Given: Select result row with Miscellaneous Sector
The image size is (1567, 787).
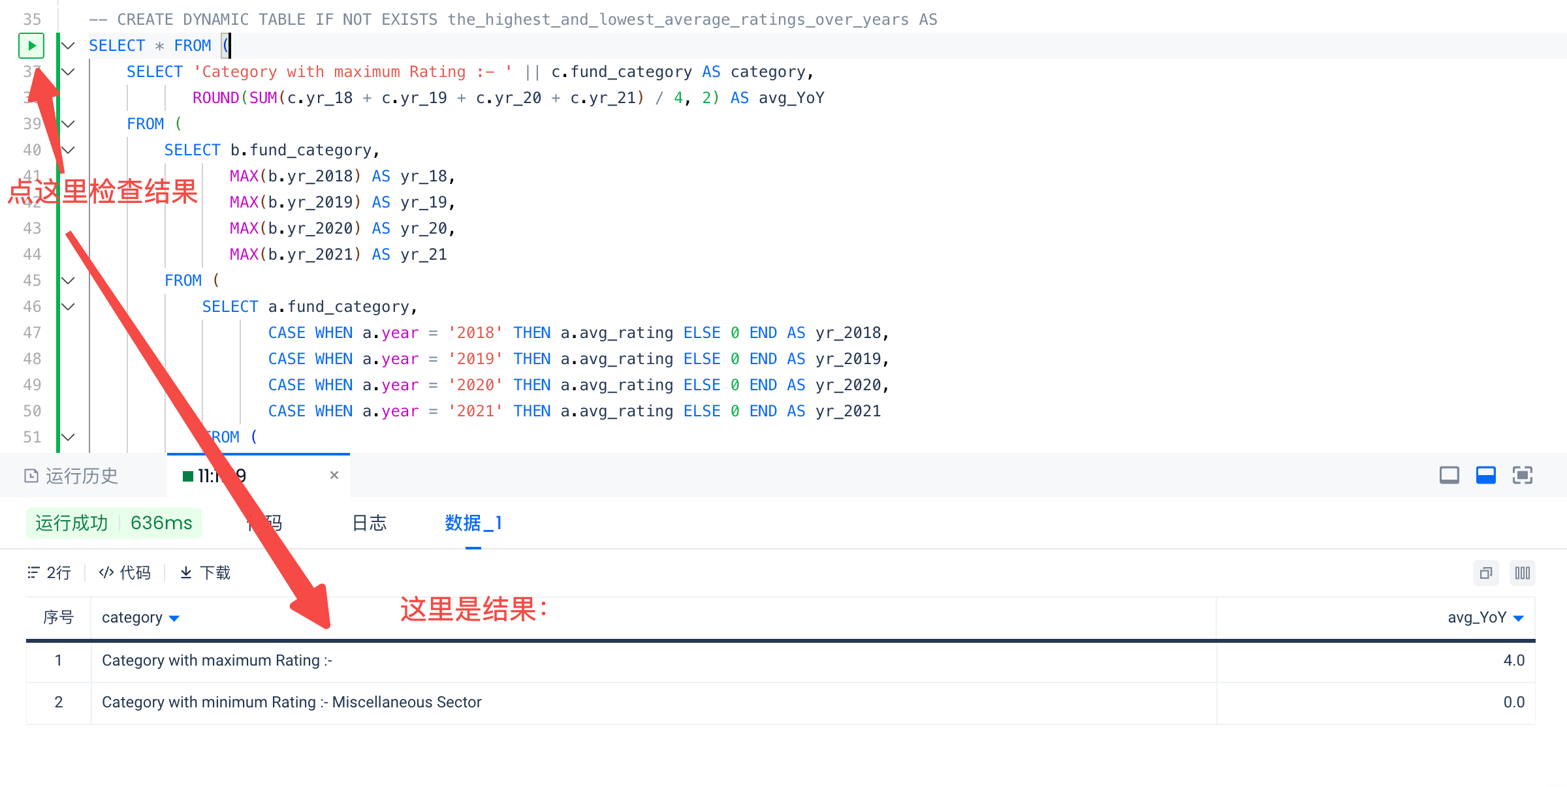Looking at the screenshot, I should coord(291,702).
